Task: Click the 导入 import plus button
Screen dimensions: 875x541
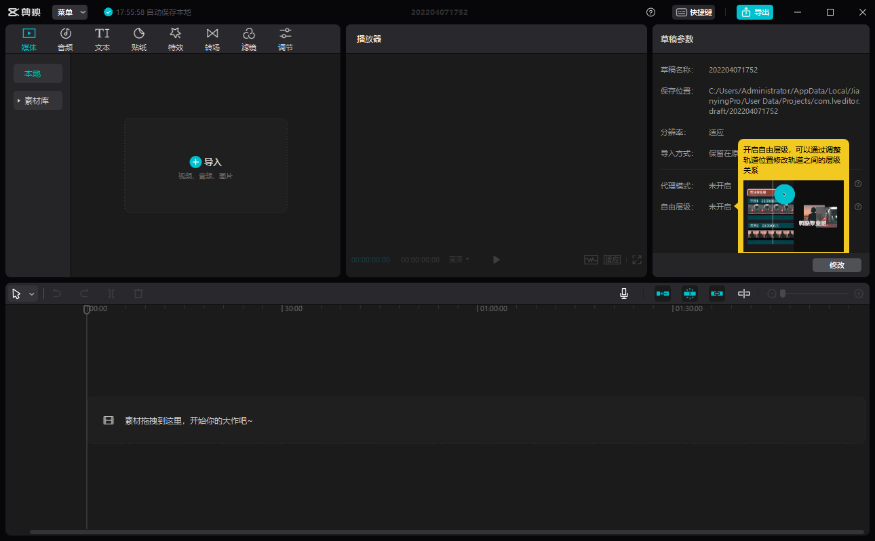Action: [x=195, y=162]
